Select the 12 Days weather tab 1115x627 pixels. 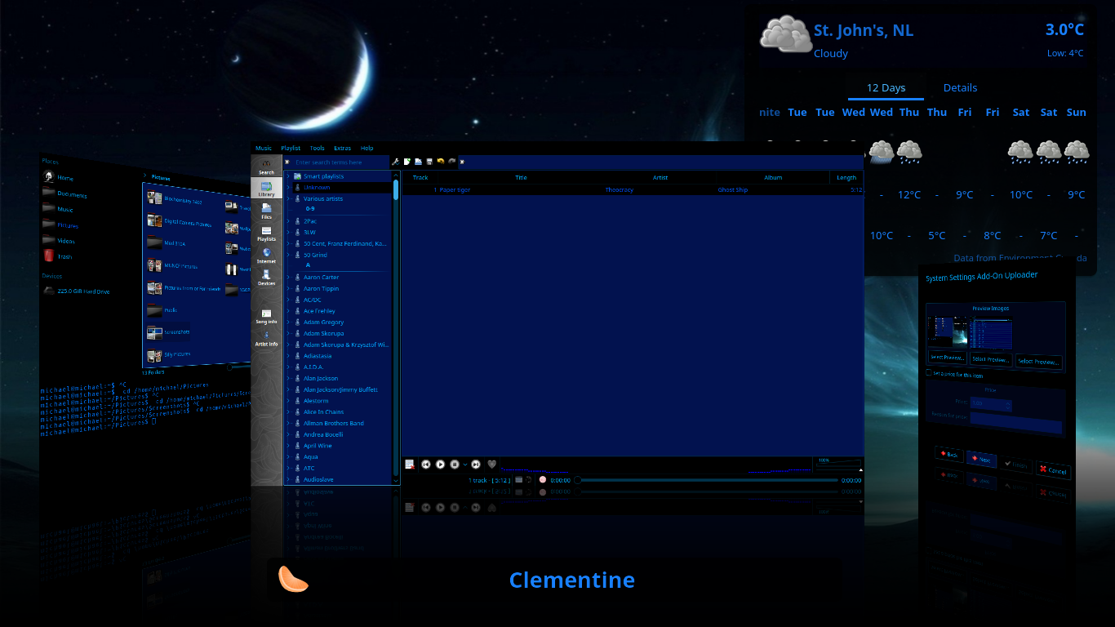coord(886,87)
